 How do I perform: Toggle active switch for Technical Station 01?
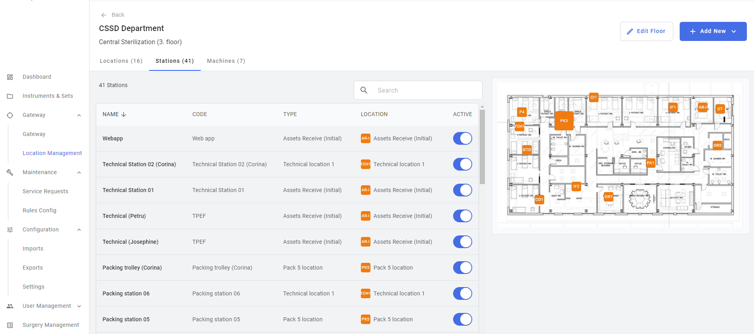point(463,190)
